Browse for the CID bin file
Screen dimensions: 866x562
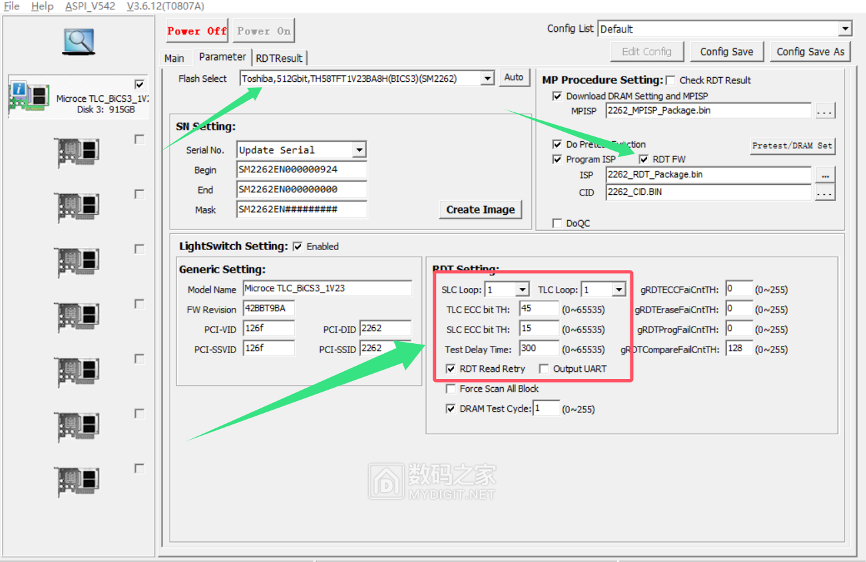click(825, 193)
